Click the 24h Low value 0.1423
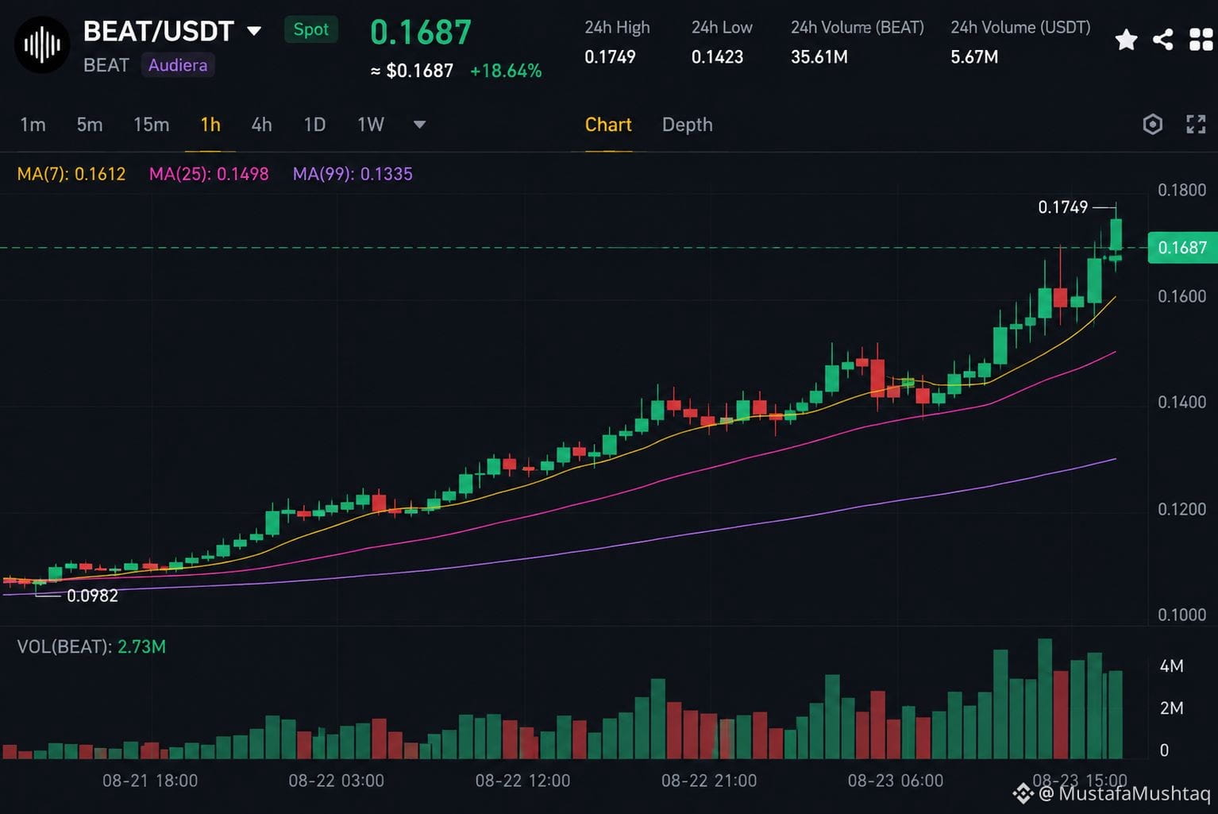The image size is (1218, 814). coord(717,57)
